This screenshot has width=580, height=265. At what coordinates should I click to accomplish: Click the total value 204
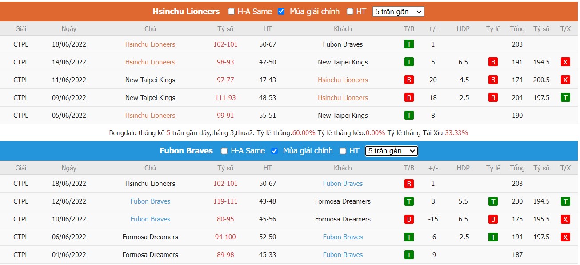pyautogui.click(x=517, y=98)
